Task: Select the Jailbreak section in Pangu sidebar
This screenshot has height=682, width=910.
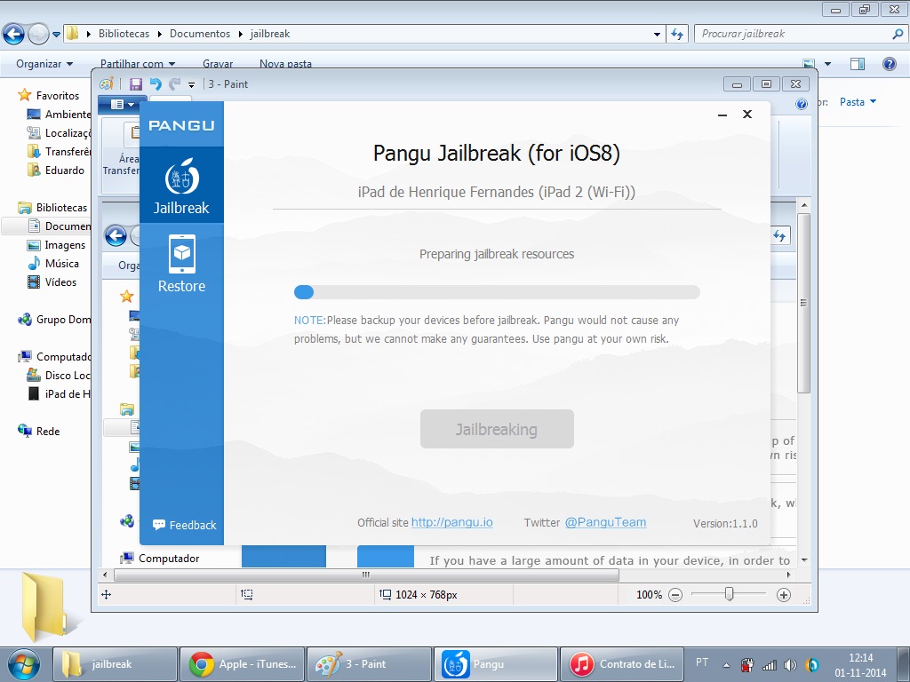Action: click(x=181, y=185)
